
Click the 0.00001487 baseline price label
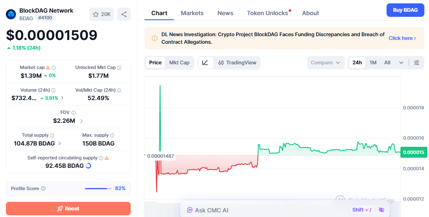pos(161,156)
